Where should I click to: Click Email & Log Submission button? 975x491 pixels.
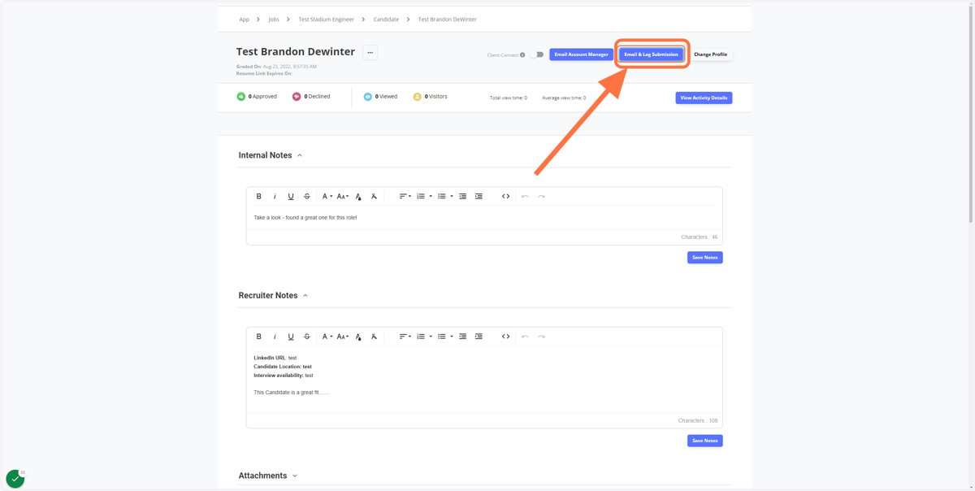pos(651,54)
